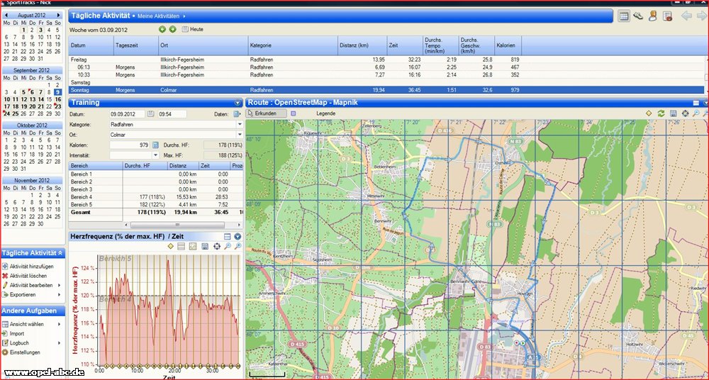709x380 pixels.
Task: Save the heart rate chart image
Action: (x=205, y=247)
